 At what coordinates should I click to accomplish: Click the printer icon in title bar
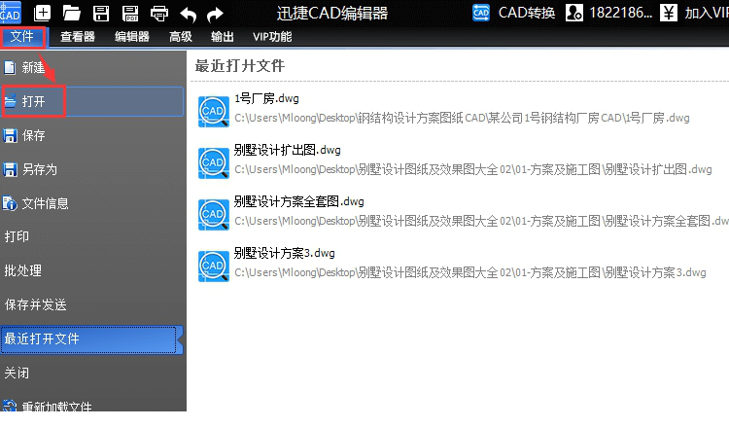(159, 14)
